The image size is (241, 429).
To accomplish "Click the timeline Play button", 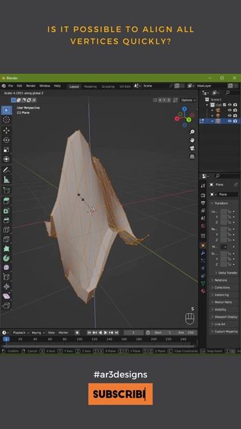I will click(x=106, y=332).
